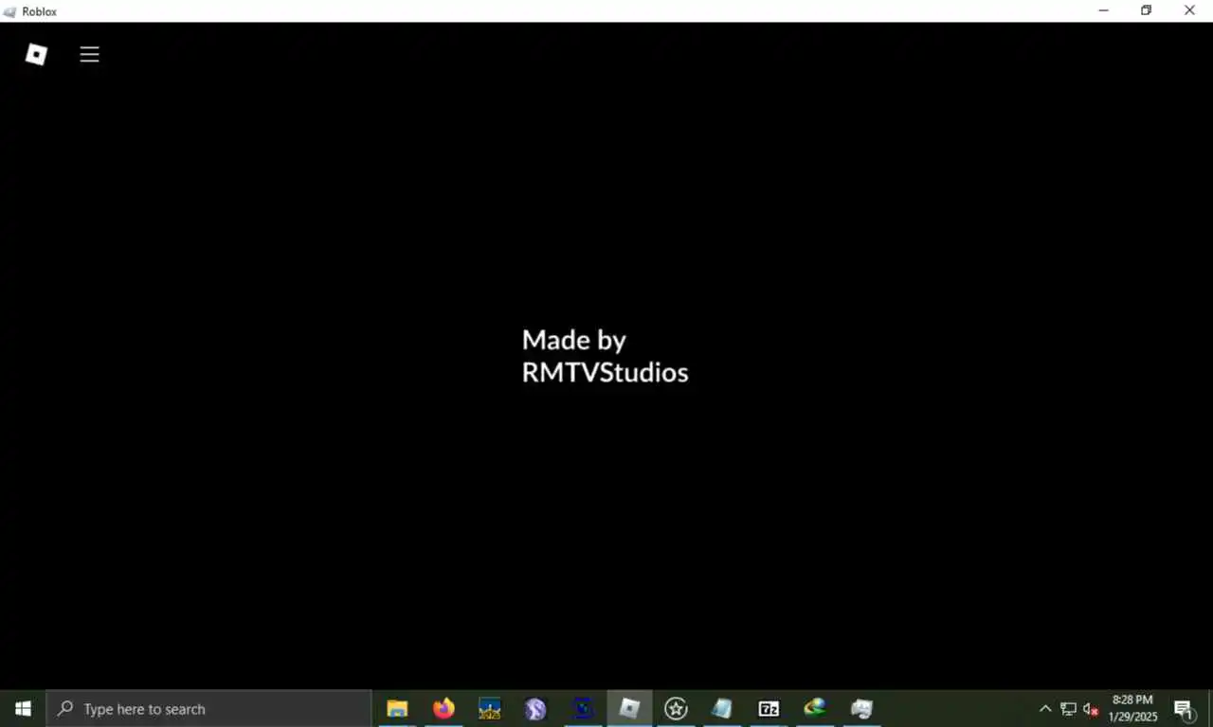Open the hamburger menu next to the Roblox logo
The height and width of the screenshot is (727, 1213).
coord(89,54)
